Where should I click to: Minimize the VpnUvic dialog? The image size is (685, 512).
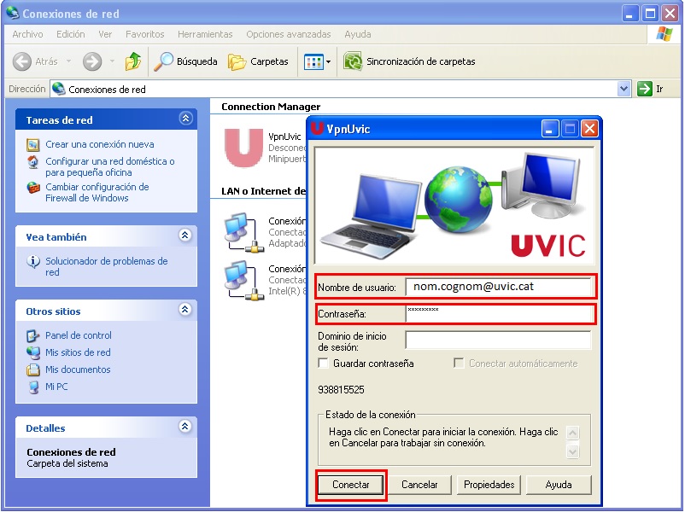[550, 129]
